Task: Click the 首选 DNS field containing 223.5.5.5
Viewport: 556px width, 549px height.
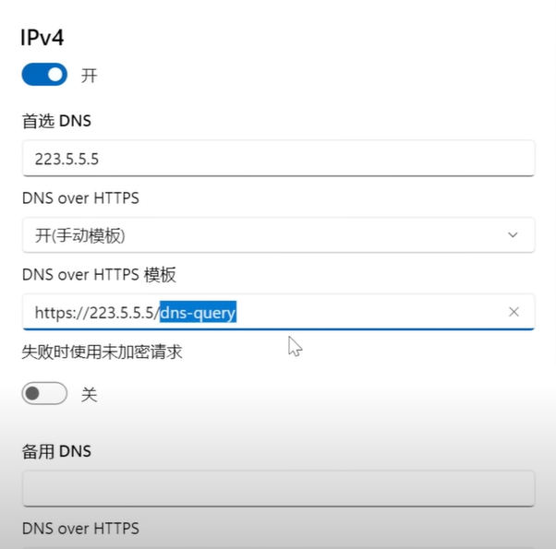Action: pos(278,159)
